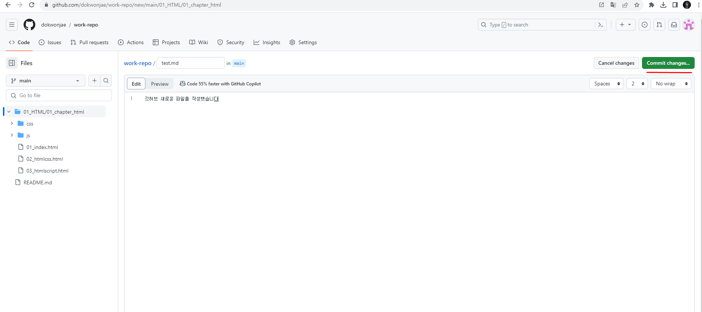The height and width of the screenshot is (312, 702).
Task: Open the Pull requests tab
Action: tap(89, 42)
